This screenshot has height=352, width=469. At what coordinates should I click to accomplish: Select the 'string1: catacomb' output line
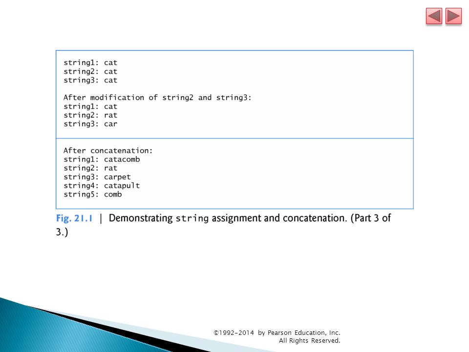click(x=102, y=159)
